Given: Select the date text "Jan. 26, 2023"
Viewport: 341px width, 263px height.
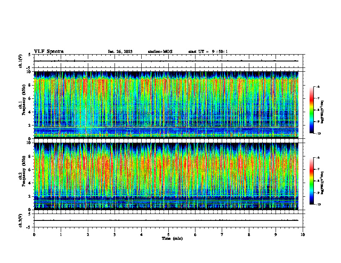Looking at the screenshot, I should pyautogui.click(x=120, y=52).
